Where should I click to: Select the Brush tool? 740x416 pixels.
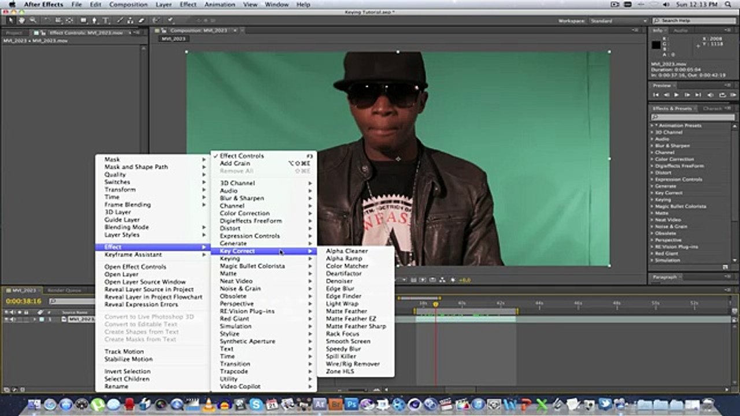pyautogui.click(x=120, y=20)
